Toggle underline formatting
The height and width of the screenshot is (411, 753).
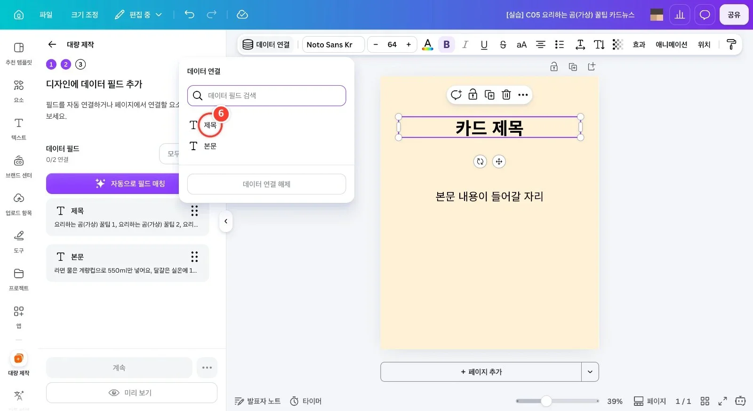click(x=484, y=45)
